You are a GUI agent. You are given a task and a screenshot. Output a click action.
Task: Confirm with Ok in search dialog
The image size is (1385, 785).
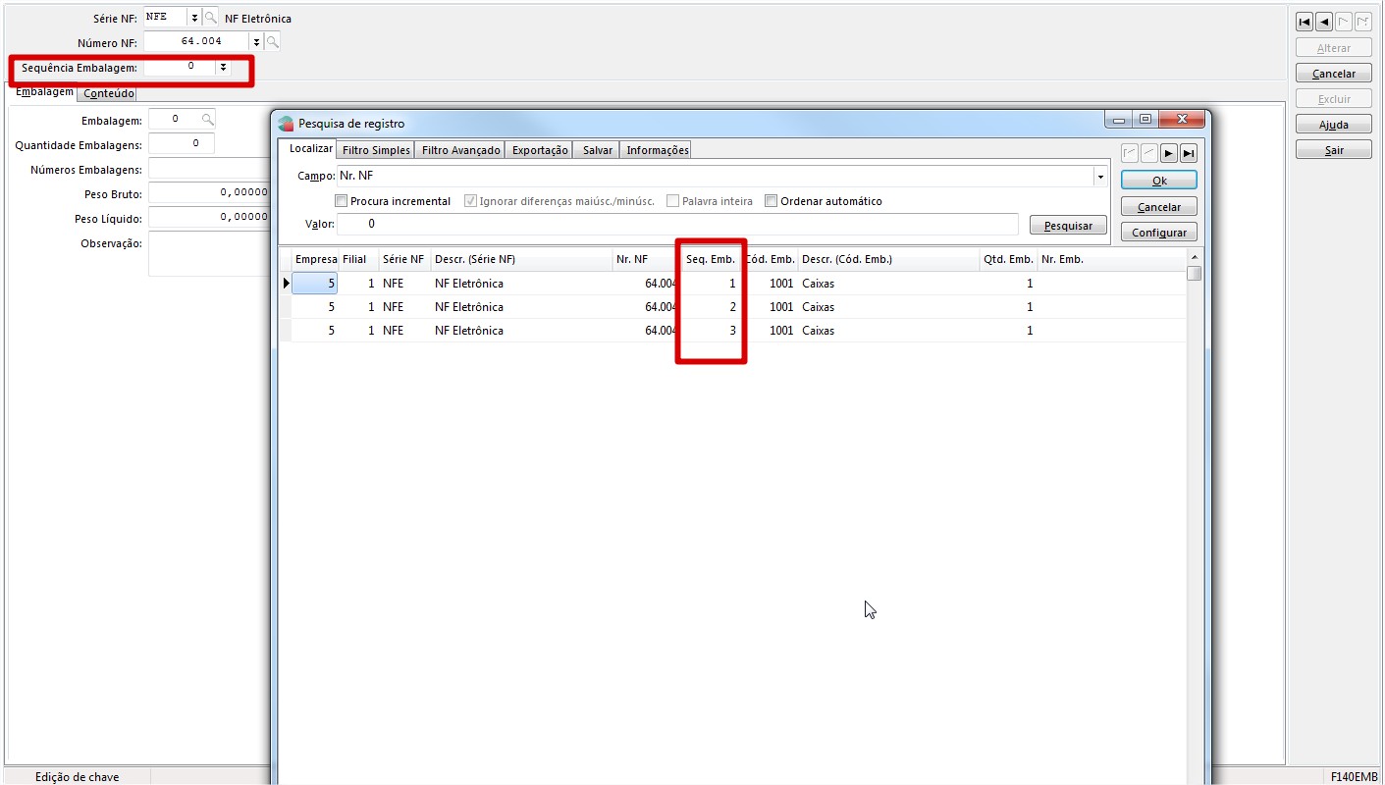(1159, 181)
